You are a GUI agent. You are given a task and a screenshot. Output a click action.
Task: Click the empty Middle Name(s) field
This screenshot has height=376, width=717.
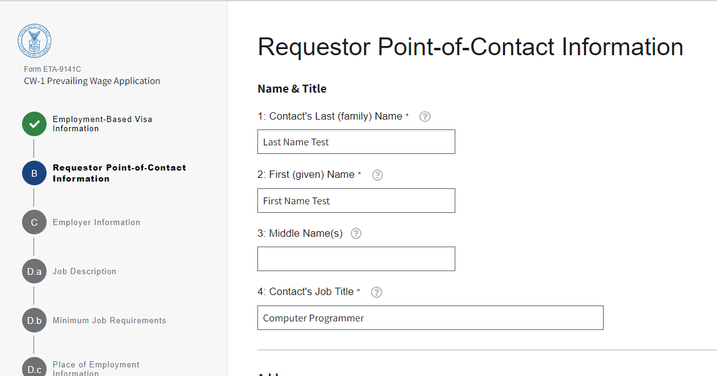(356, 259)
